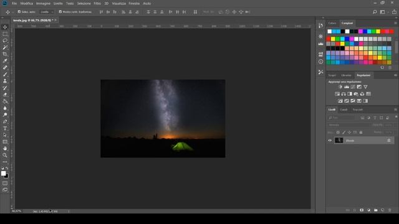
Task: Open the Immagine menu
Action: [43, 4]
